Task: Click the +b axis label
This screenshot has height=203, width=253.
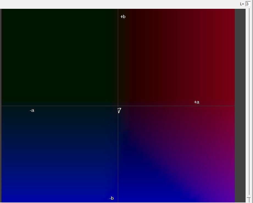Action: [x=123, y=17]
